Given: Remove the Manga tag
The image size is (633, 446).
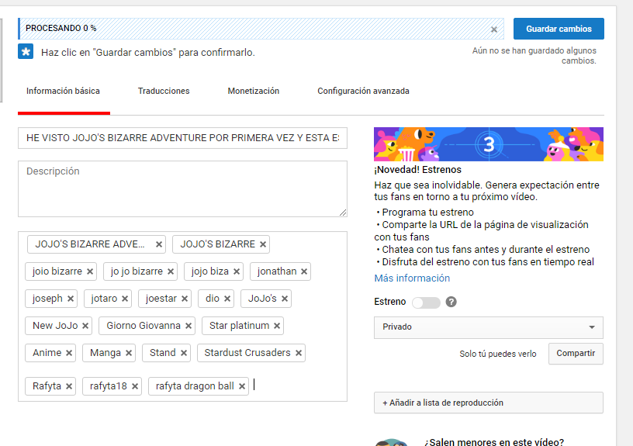Looking at the screenshot, I should click(x=129, y=353).
